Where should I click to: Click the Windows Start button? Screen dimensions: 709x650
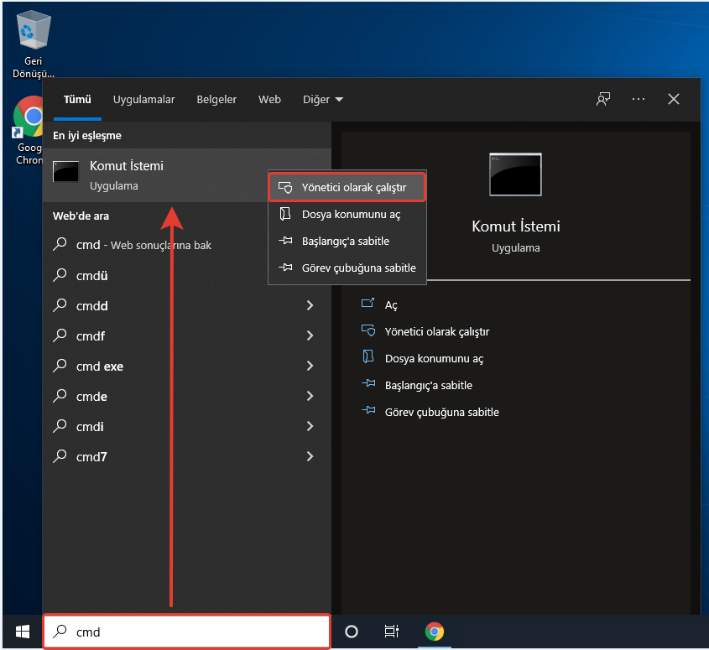[22, 632]
